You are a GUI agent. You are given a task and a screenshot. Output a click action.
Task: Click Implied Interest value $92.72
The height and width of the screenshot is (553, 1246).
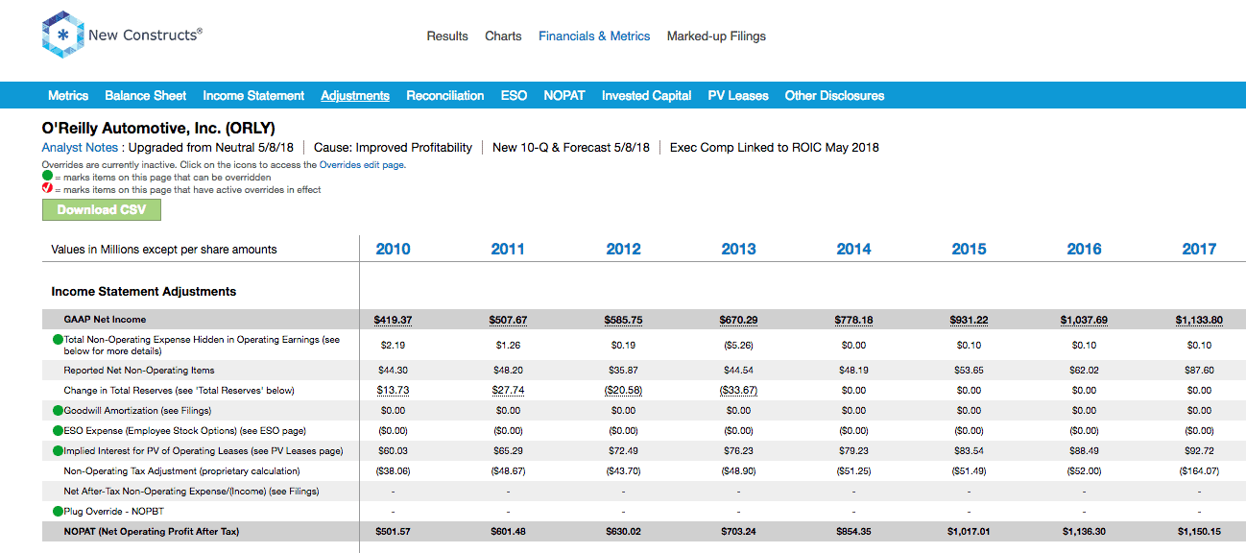coord(1199,450)
